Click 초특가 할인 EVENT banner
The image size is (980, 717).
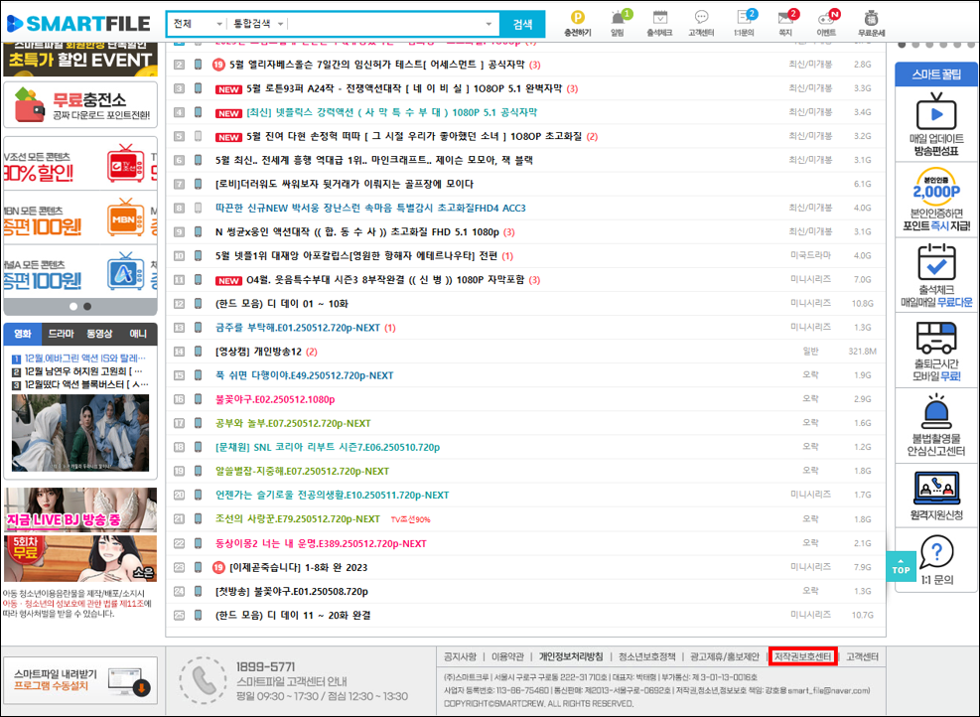tap(80, 59)
